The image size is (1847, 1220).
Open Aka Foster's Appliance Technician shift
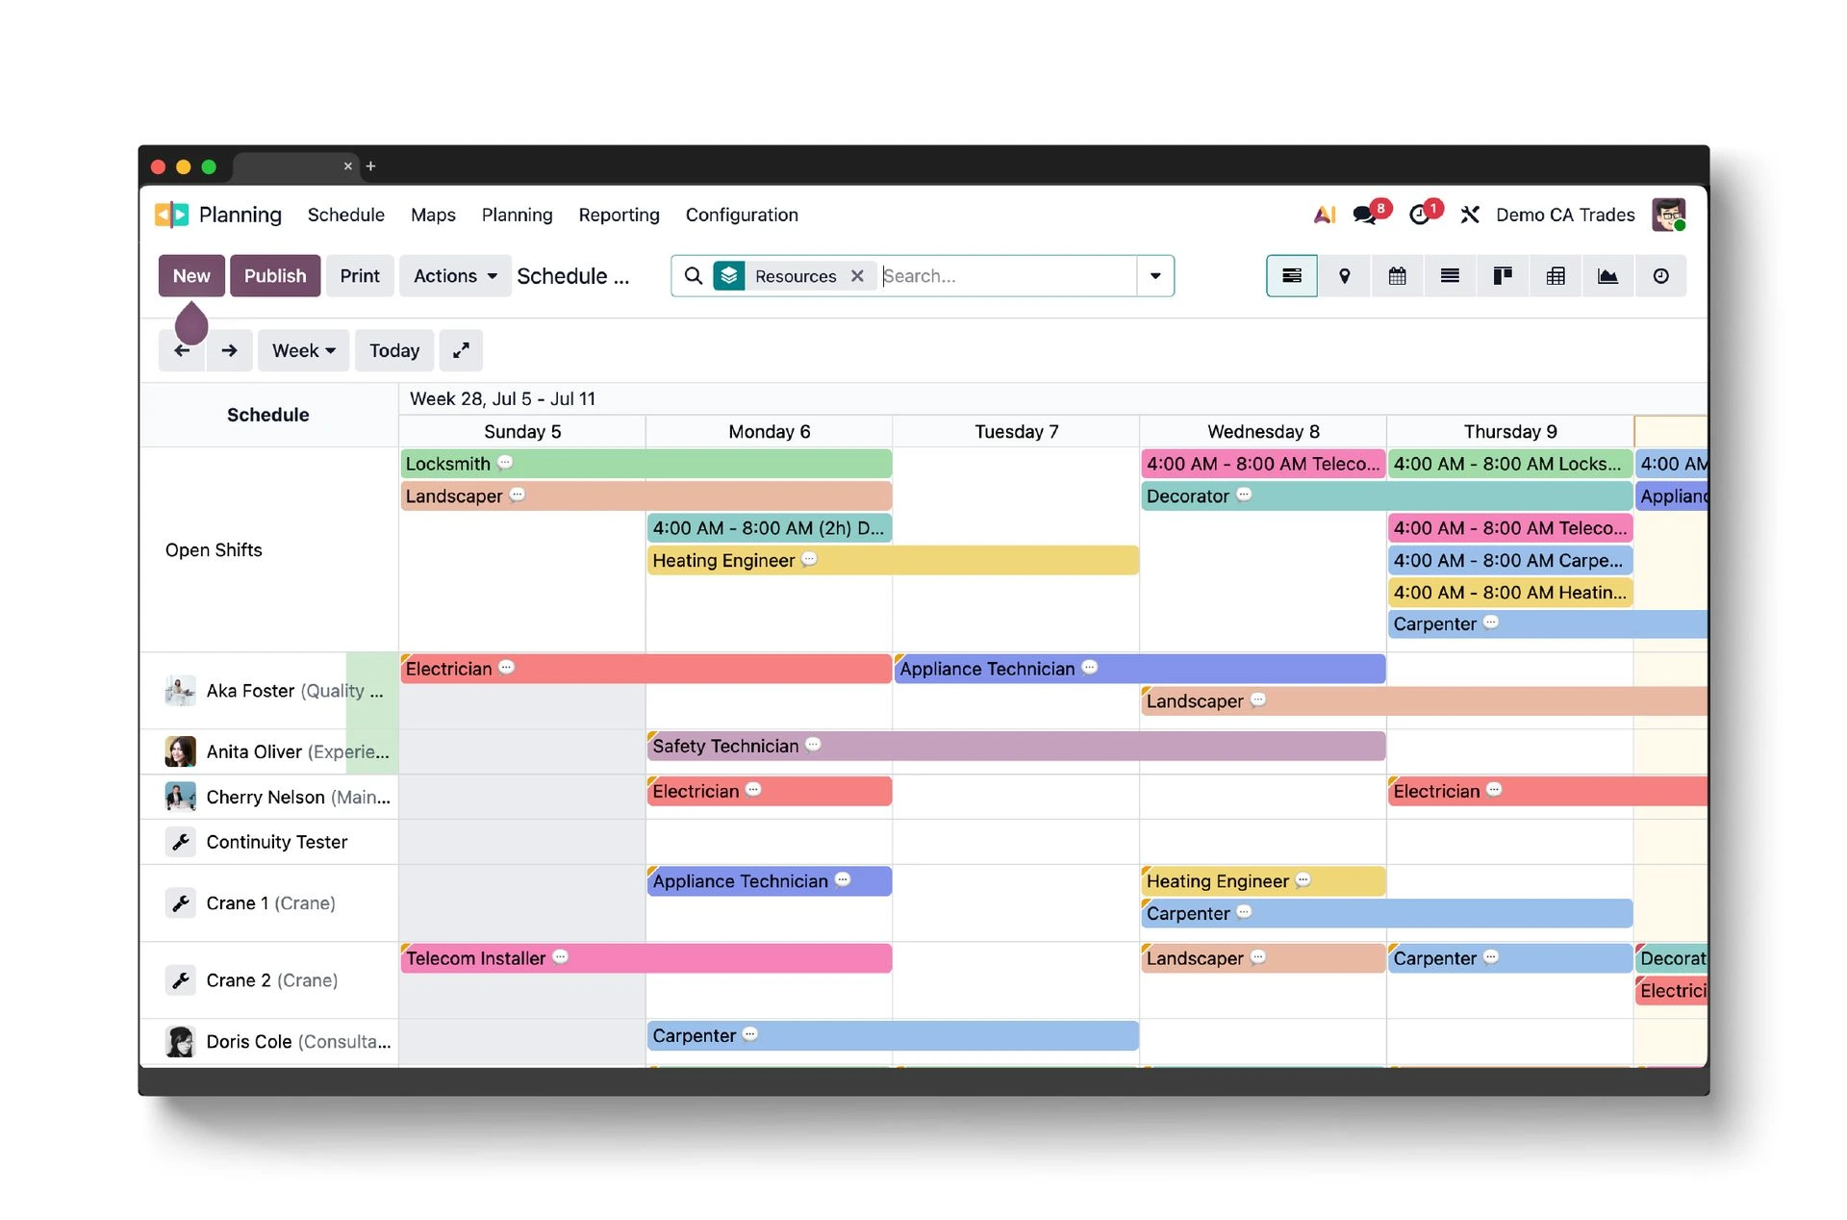[1140, 669]
